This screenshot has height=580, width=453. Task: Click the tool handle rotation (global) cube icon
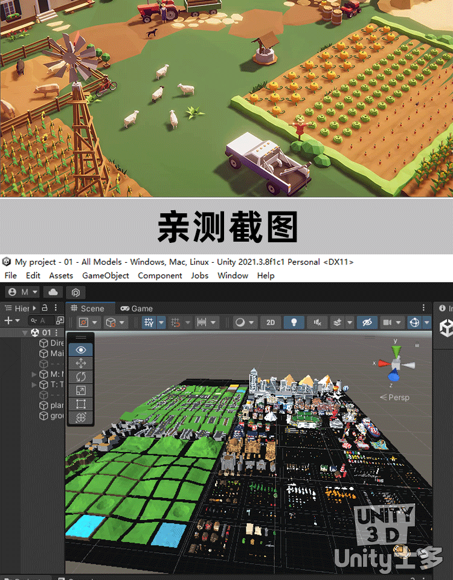tap(111, 323)
